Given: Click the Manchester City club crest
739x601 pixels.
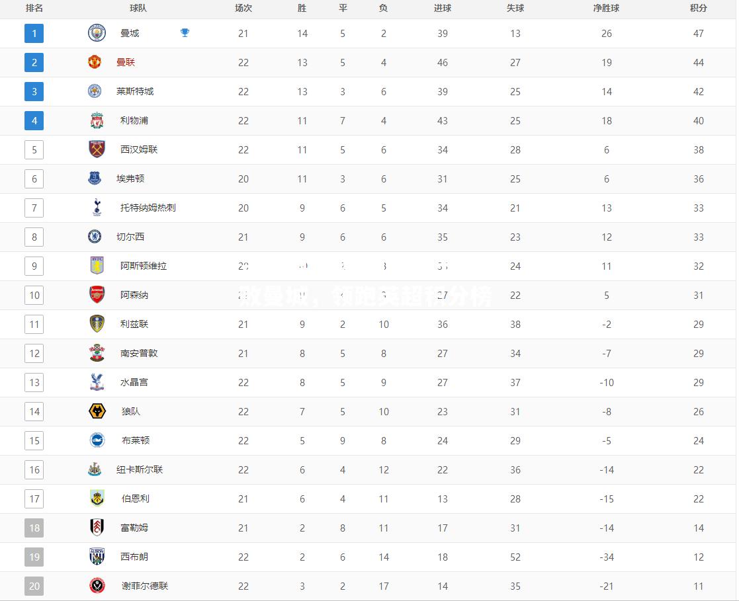Looking at the screenshot, I should point(97,33).
